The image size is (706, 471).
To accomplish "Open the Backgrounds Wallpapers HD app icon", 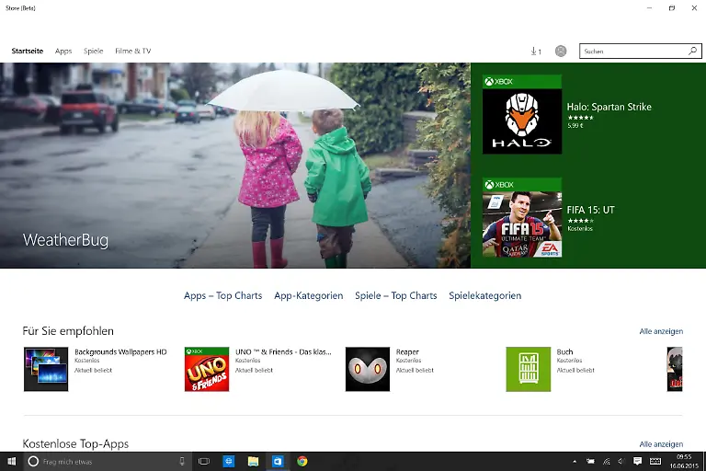I will pyautogui.click(x=46, y=369).
